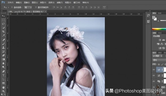The height and width of the screenshot is (96, 166).
Task: Select the Move tool in the toolbox
Action: coord(3,16)
